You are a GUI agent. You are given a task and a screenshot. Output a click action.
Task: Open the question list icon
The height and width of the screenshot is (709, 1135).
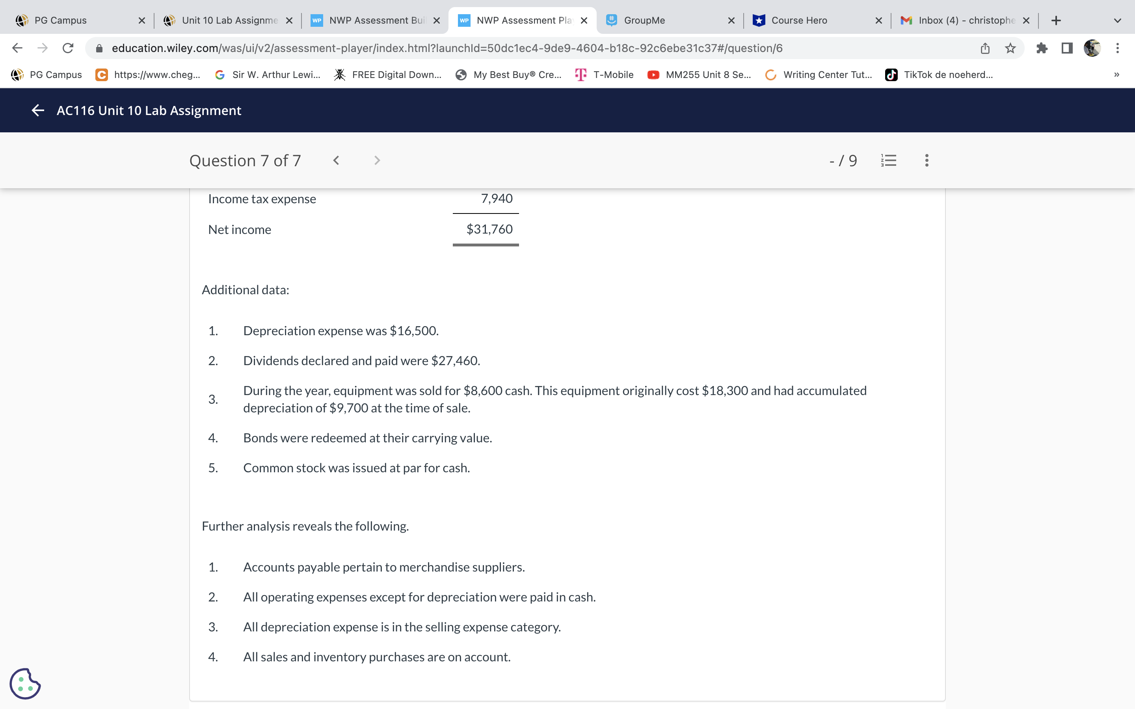tap(888, 160)
